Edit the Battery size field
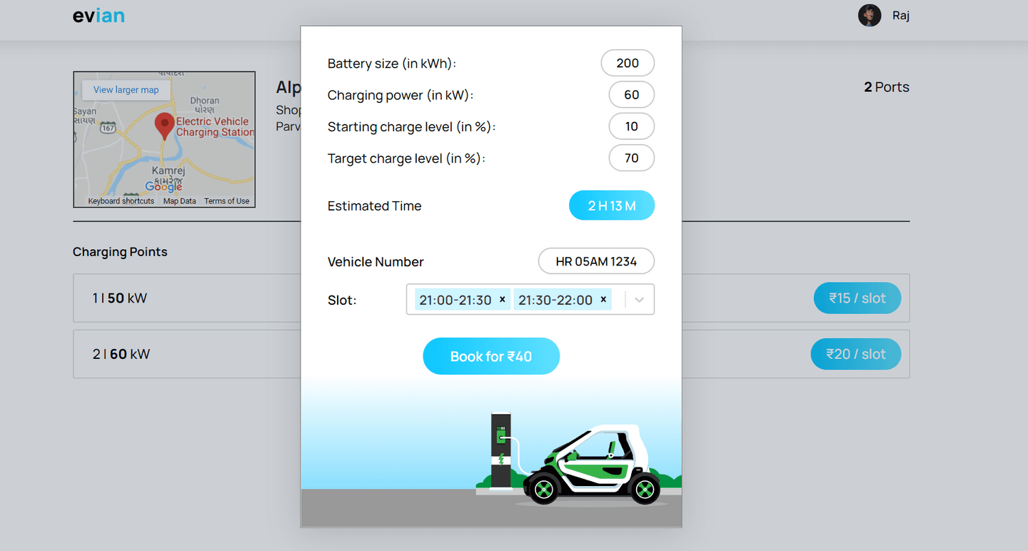1028x551 pixels. coord(628,63)
